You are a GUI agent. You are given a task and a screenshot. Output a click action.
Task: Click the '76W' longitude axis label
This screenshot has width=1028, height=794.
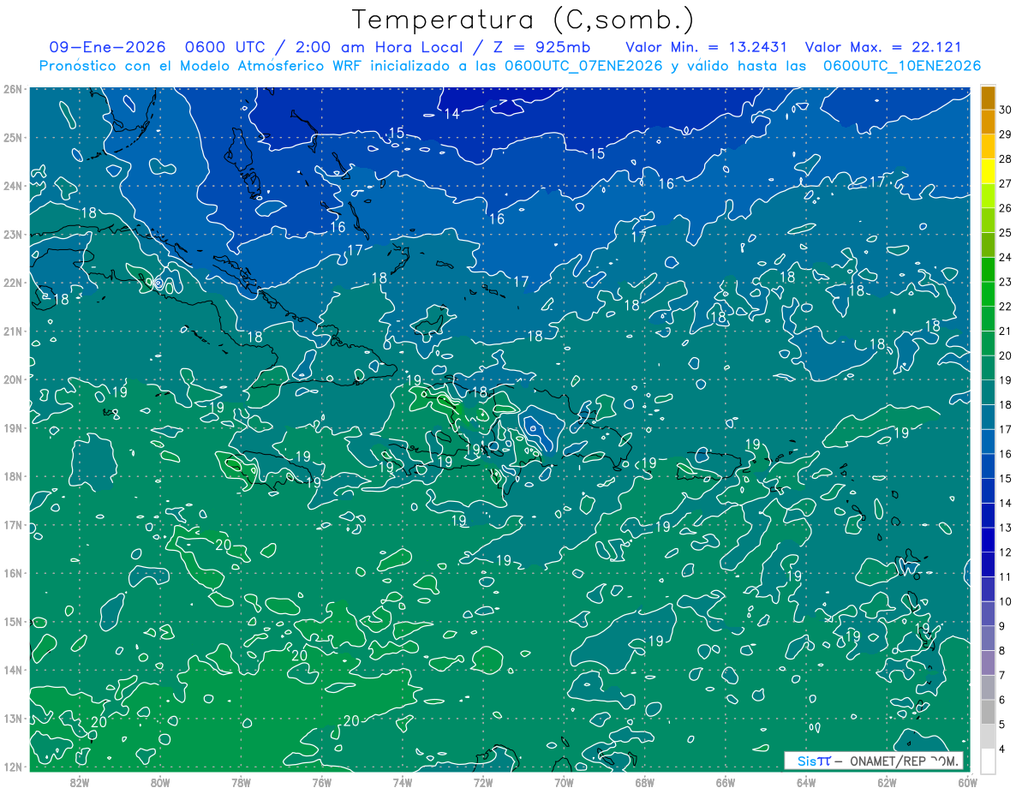[321, 782]
